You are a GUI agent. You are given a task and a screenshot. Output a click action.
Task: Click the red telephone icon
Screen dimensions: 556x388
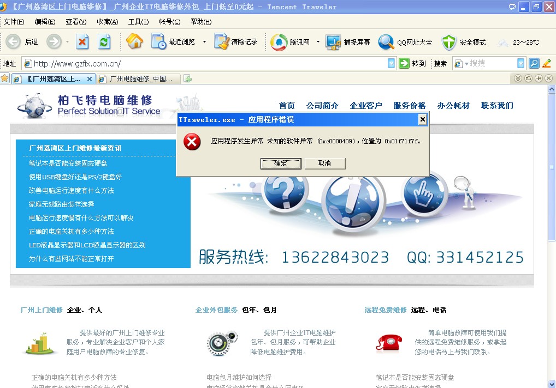(389, 342)
